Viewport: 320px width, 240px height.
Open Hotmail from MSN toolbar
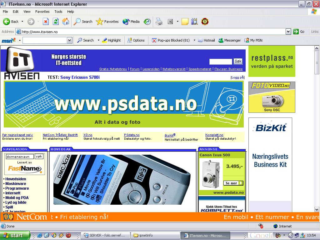206,40
